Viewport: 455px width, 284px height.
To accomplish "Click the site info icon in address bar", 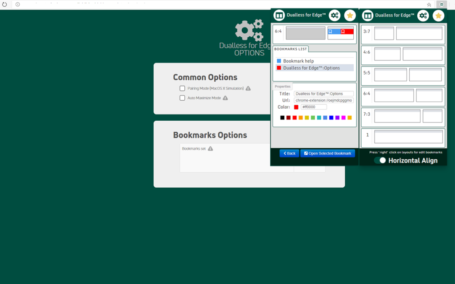I will click(18, 4).
